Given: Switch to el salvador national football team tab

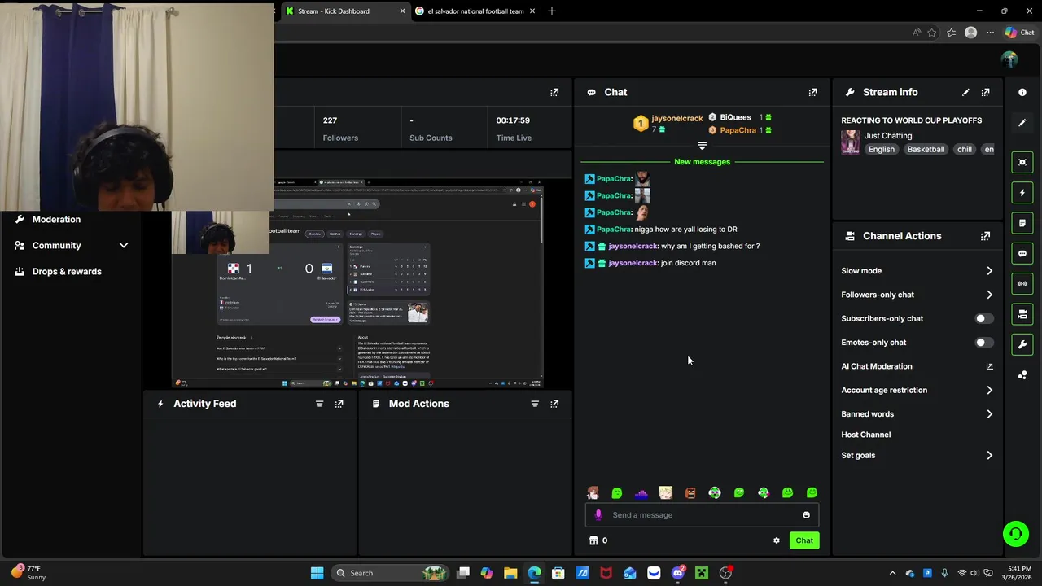Looking at the screenshot, I should click(475, 11).
